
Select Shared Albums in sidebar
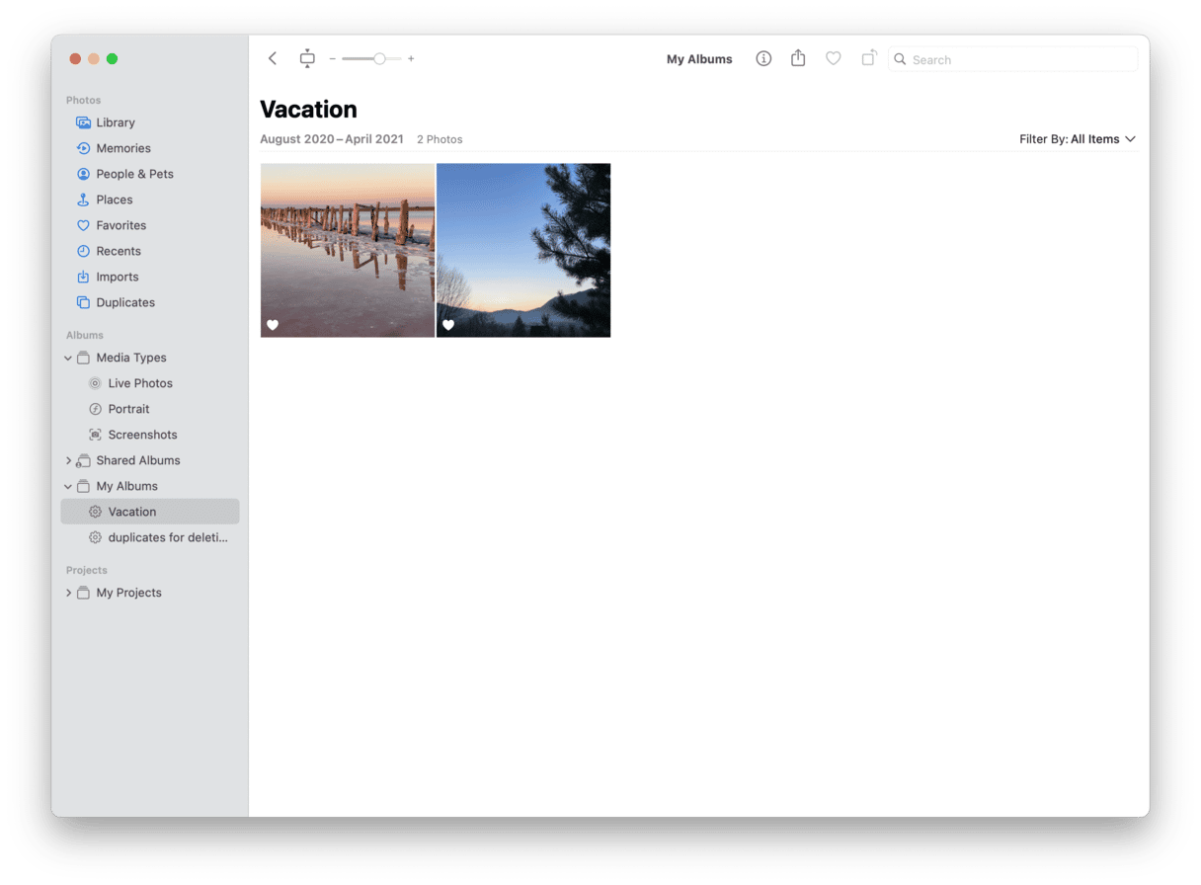(150, 460)
